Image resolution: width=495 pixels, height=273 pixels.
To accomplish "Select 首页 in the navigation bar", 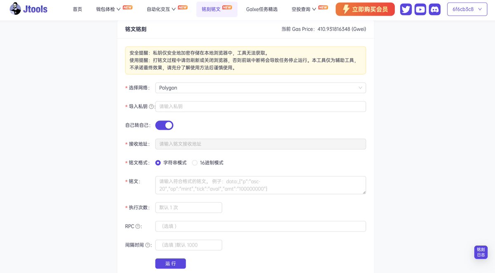I will click(x=77, y=9).
